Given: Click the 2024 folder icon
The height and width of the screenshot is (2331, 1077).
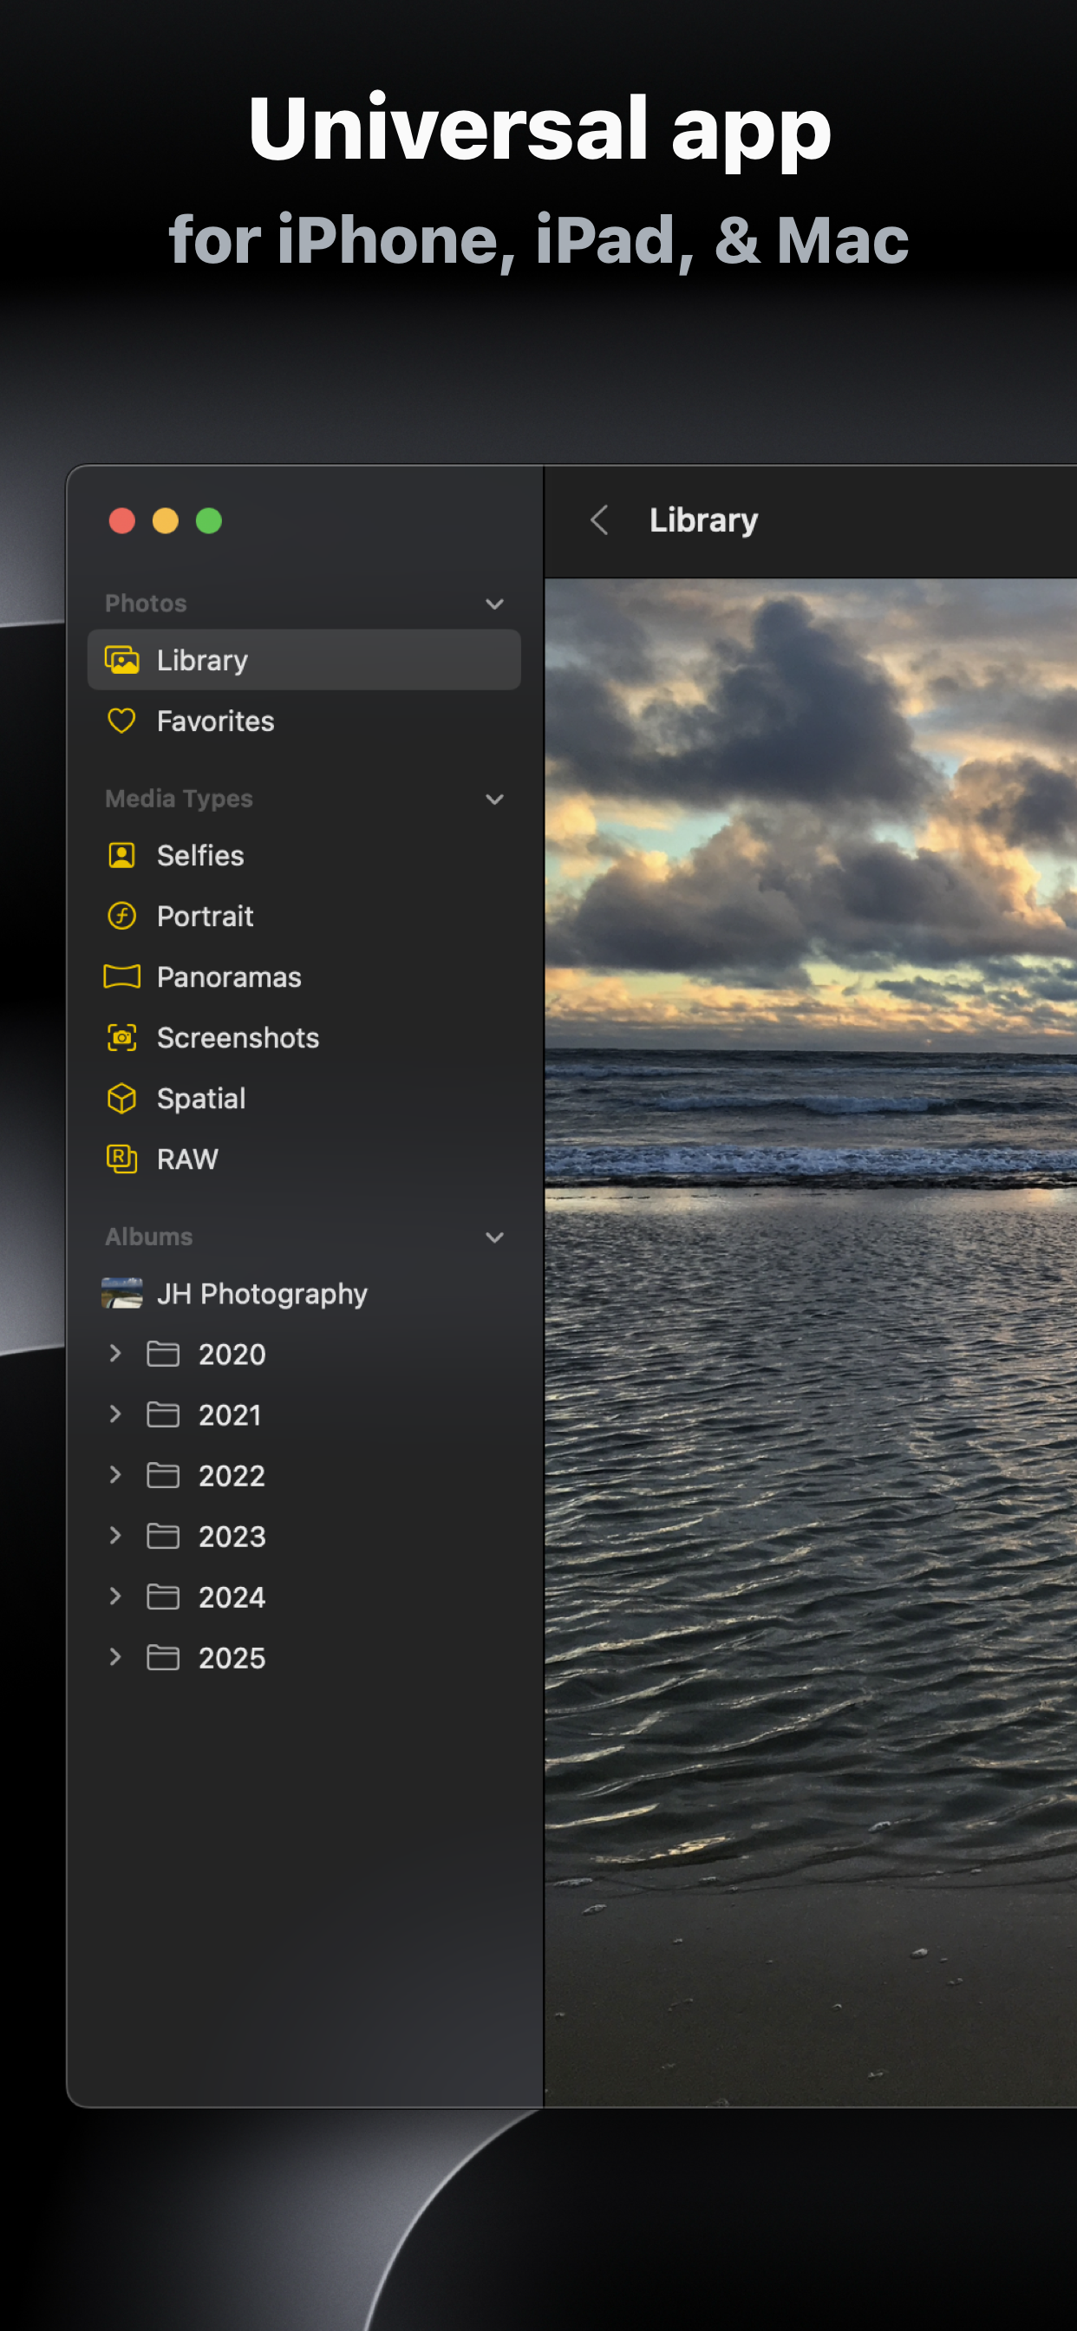Looking at the screenshot, I should [163, 1596].
